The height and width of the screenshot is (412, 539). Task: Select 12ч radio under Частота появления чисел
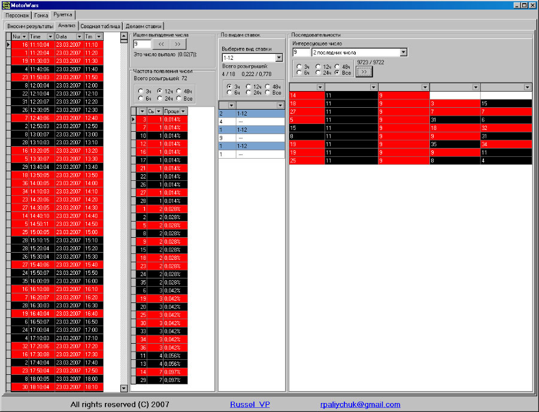[159, 92]
